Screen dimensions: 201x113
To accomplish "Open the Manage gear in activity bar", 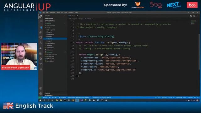I will [x=41, y=94].
